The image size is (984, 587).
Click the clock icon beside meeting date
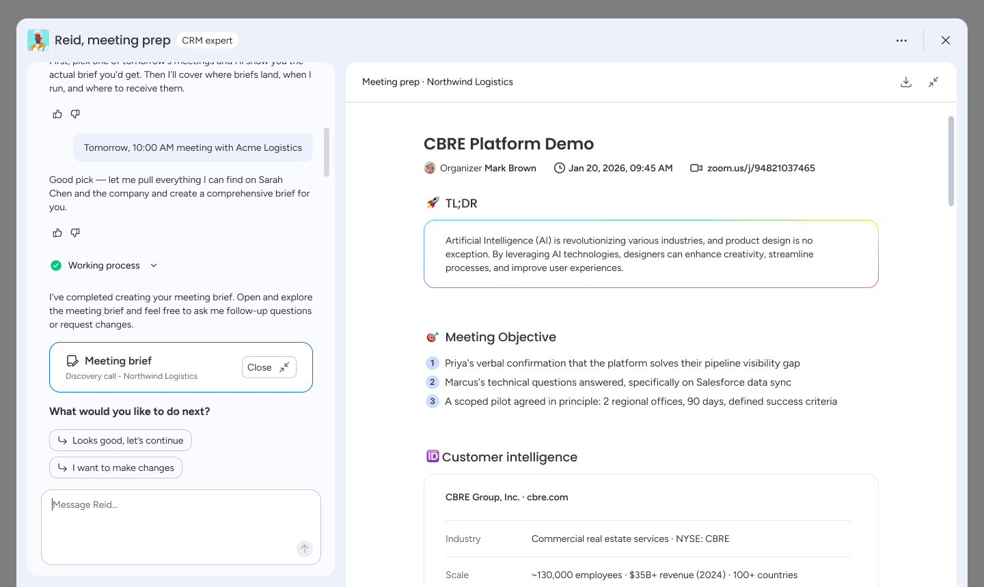(x=559, y=168)
